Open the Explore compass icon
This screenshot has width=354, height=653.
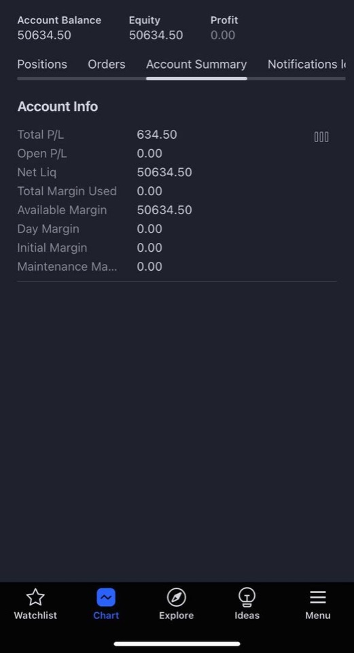click(x=177, y=597)
